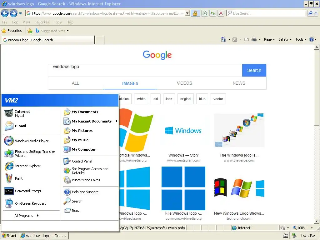Screen dimensions: 320x240
Task: Click Add to Favorites Bar star icon
Action: pos(30,31)
